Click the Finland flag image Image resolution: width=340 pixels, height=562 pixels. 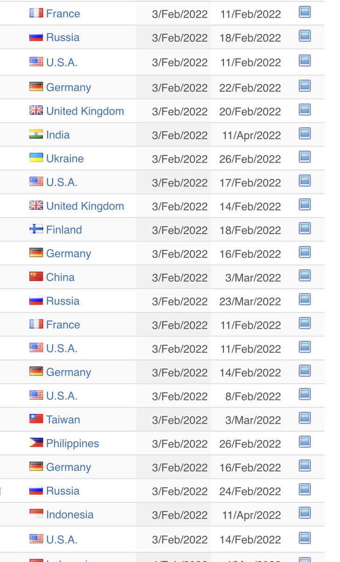click(x=36, y=229)
